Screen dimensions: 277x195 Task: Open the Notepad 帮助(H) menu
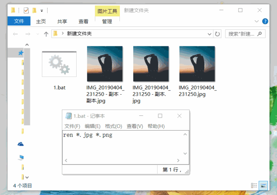(156, 126)
